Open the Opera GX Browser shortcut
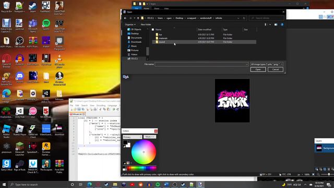The image size is (334, 188). coord(6,61)
